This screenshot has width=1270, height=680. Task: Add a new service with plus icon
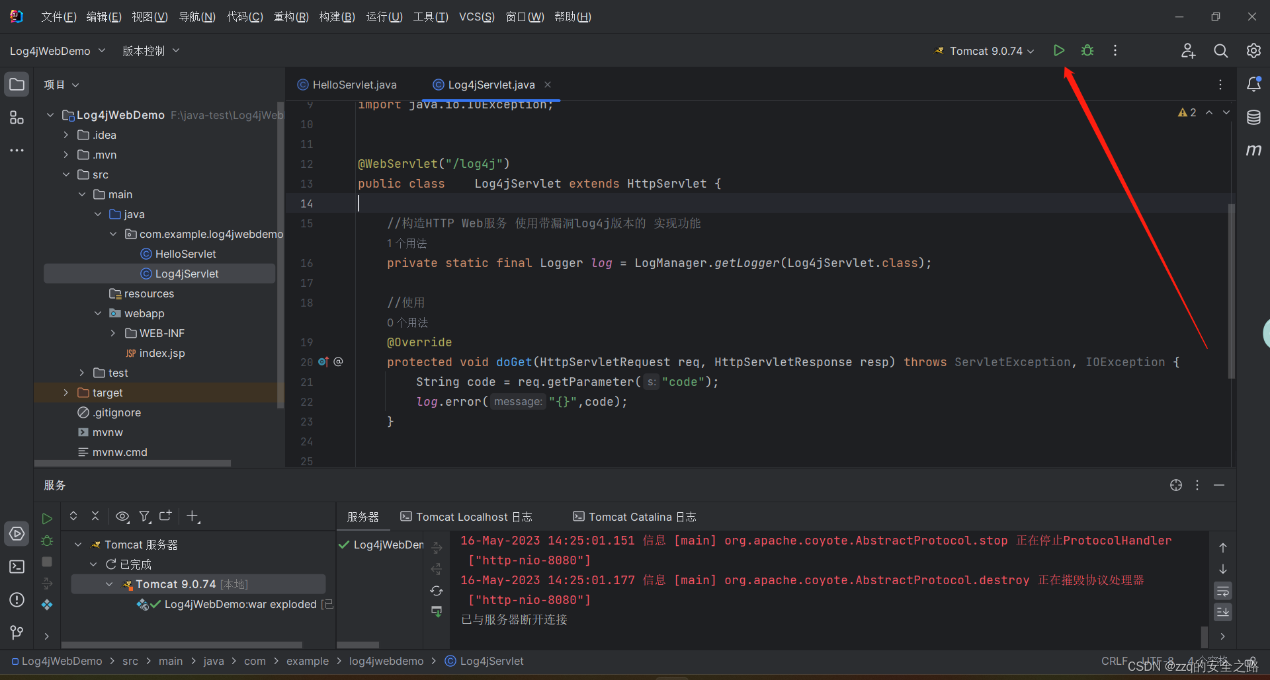click(192, 516)
